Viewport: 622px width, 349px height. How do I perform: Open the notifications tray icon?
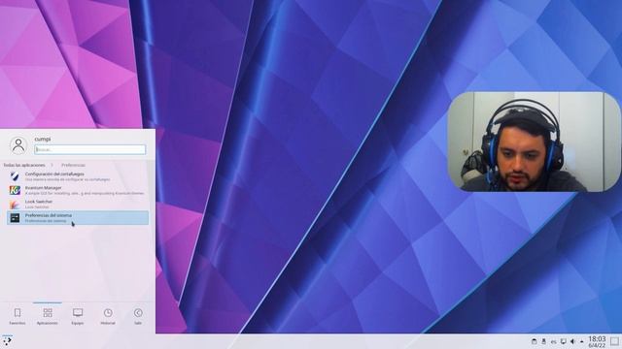pos(544,341)
